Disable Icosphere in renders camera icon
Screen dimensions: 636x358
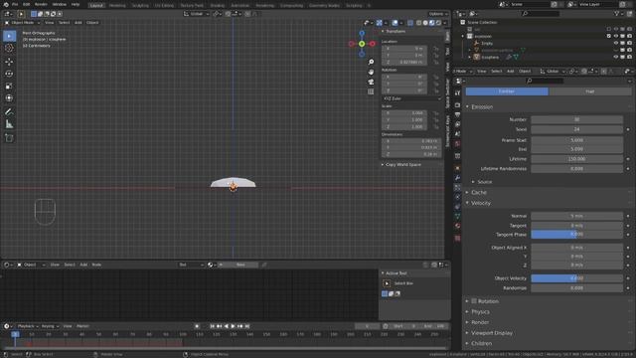click(x=629, y=58)
